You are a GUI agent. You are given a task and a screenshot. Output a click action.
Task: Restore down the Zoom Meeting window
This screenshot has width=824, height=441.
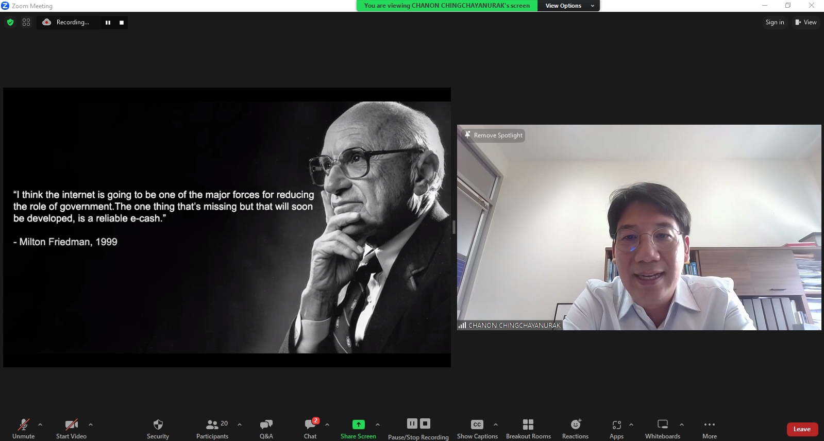point(788,6)
